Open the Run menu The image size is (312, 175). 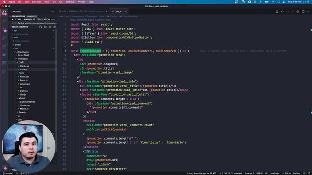tap(60, 2)
